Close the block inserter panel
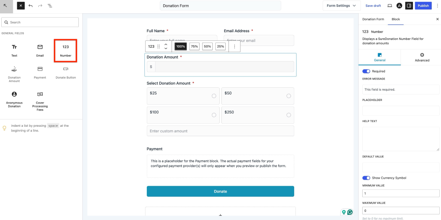The height and width of the screenshot is (220, 441). (21, 6)
